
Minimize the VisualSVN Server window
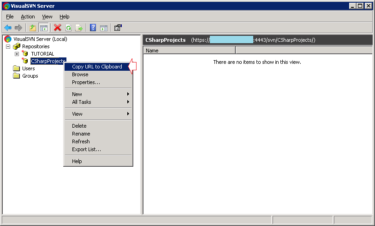coord(352,6)
